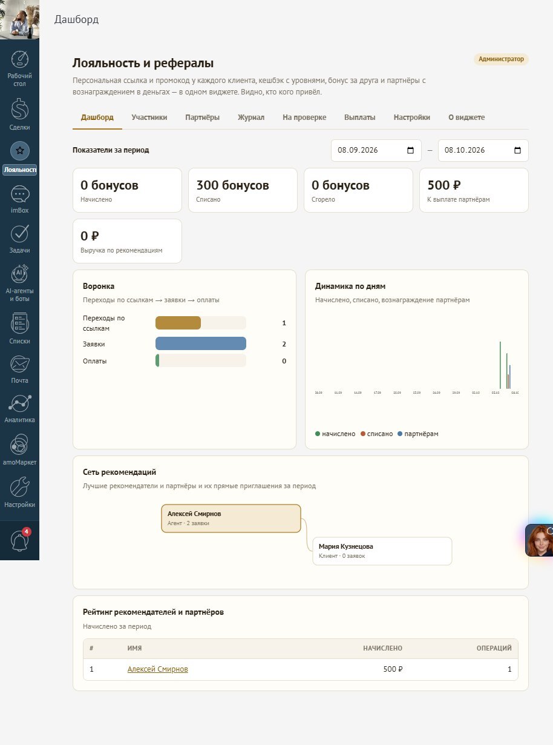
Task: Open the assistant avatar chat widget
Action: (x=539, y=540)
